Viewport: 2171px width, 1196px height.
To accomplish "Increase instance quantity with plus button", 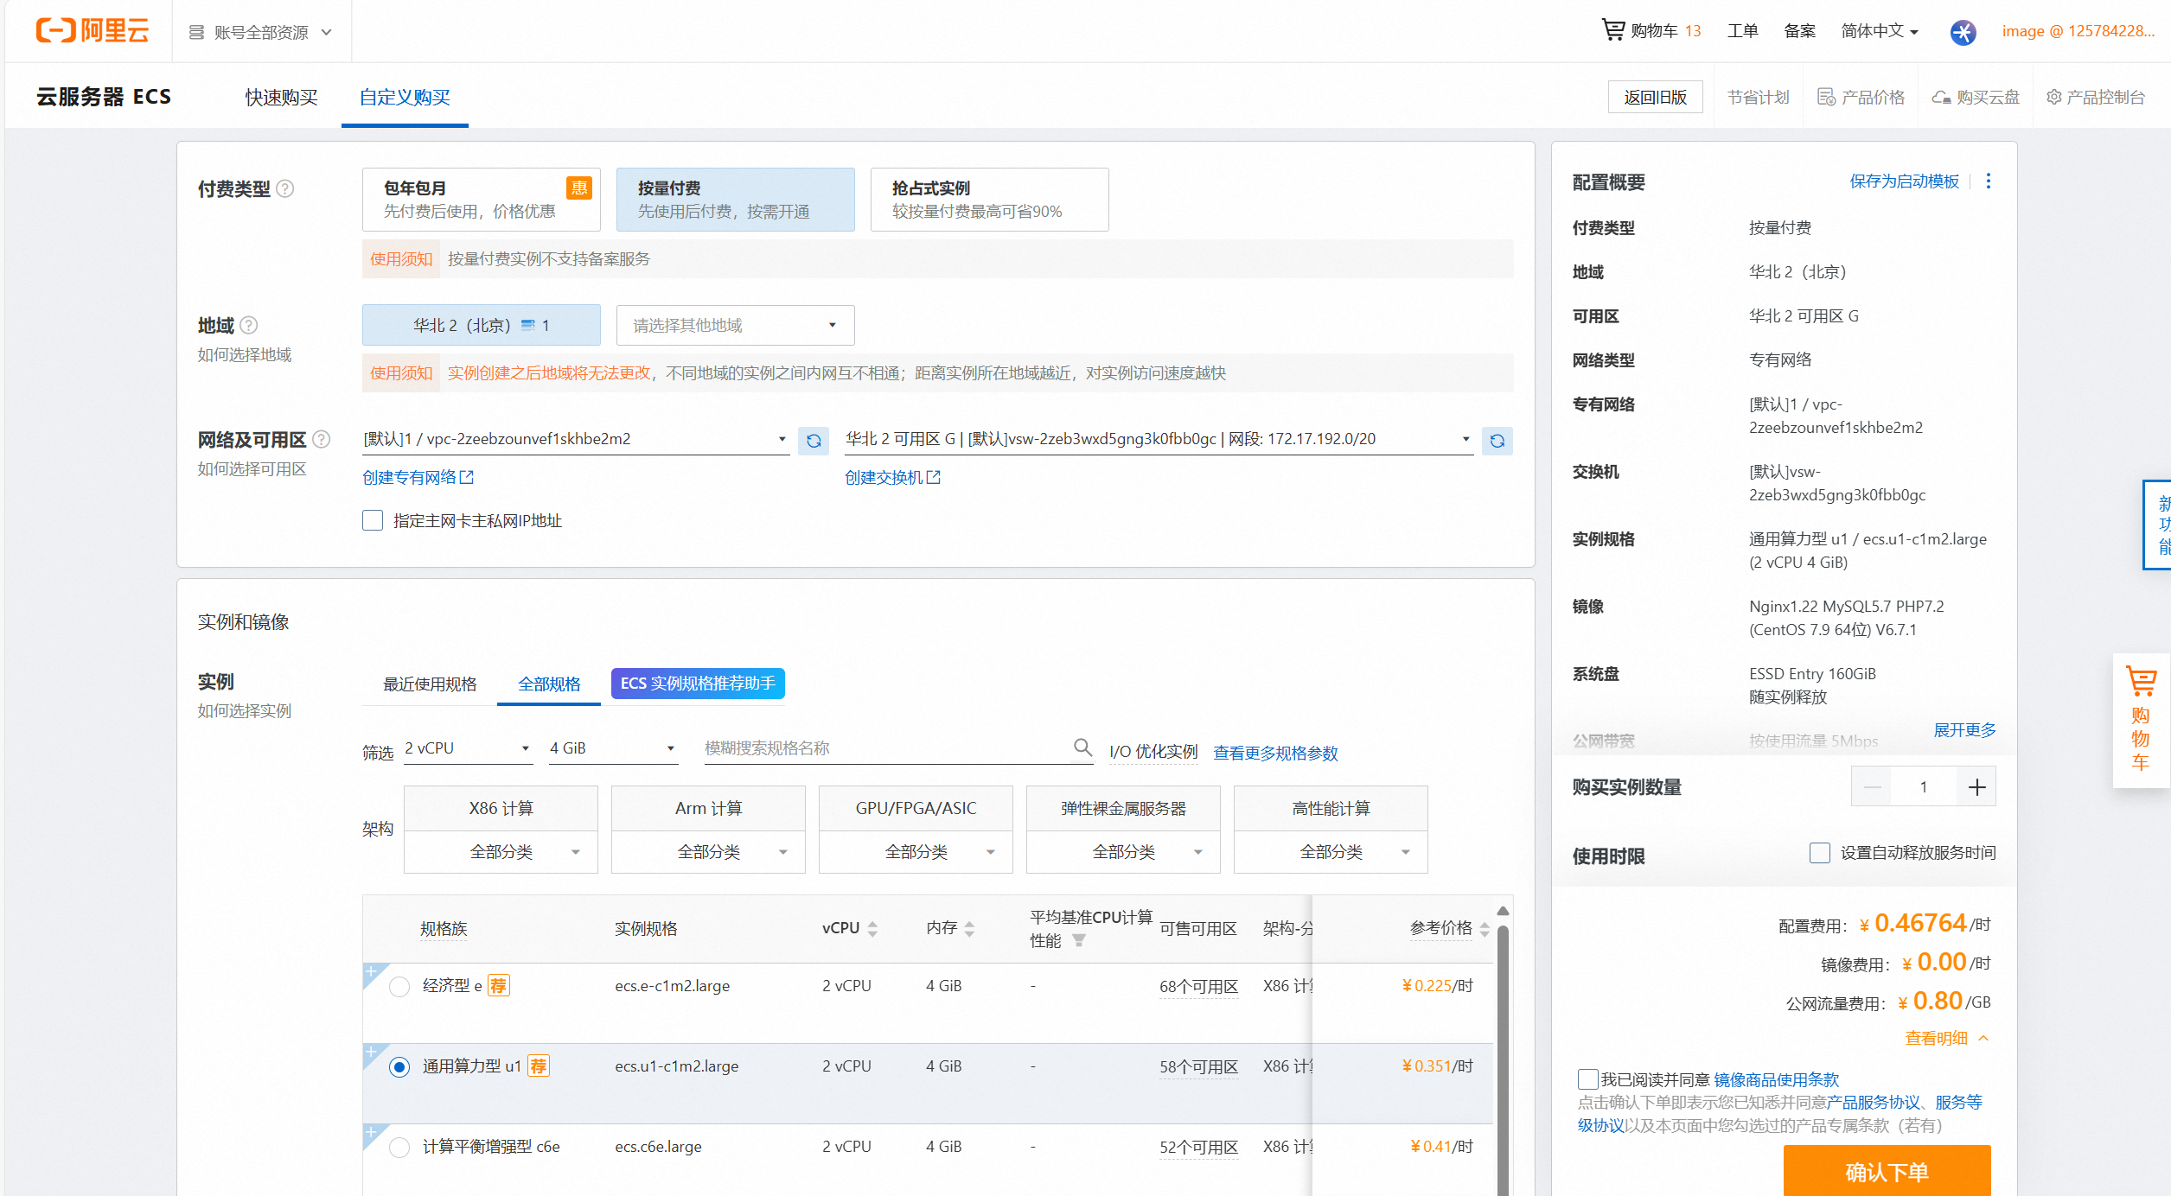I will [x=1976, y=786].
